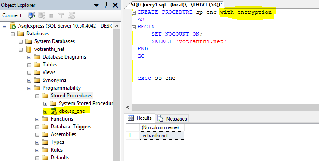Switch to the Messages tab
The image size is (319, 161).
click(x=172, y=119)
